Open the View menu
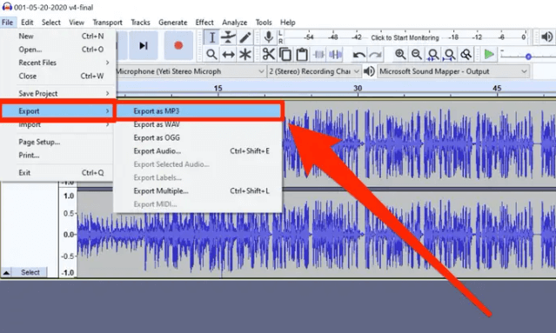556x333 pixels. click(77, 23)
